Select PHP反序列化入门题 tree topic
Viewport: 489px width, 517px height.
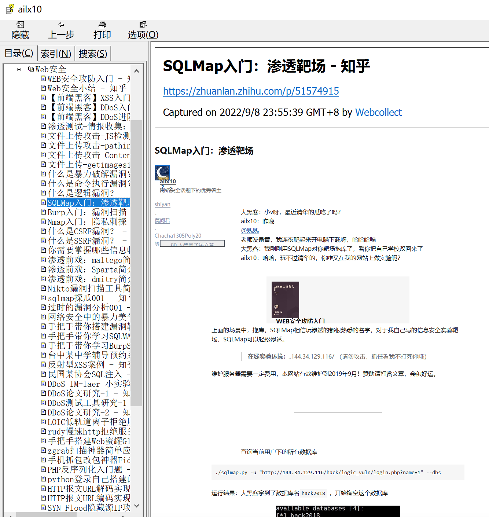click(88, 469)
